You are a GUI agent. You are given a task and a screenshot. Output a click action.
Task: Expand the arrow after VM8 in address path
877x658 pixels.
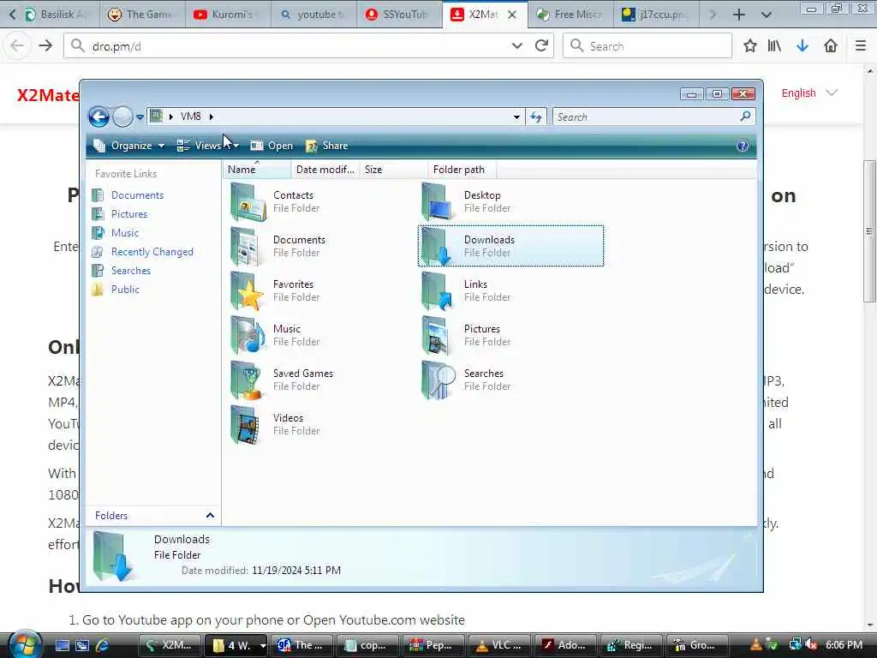(212, 117)
